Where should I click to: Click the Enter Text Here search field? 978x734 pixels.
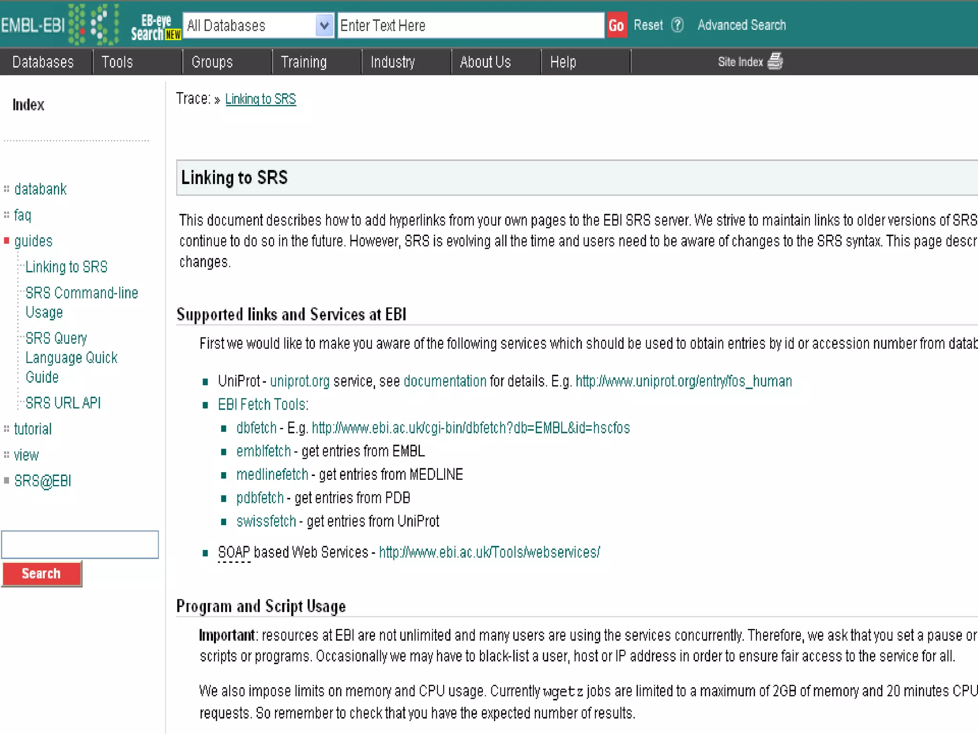pyautogui.click(x=470, y=25)
